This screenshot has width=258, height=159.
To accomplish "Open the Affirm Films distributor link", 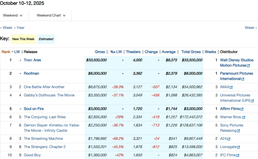I will click(x=230, y=109).
